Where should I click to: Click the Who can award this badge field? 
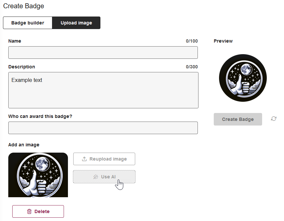pyautogui.click(x=103, y=128)
